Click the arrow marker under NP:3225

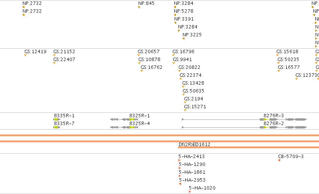184,39
